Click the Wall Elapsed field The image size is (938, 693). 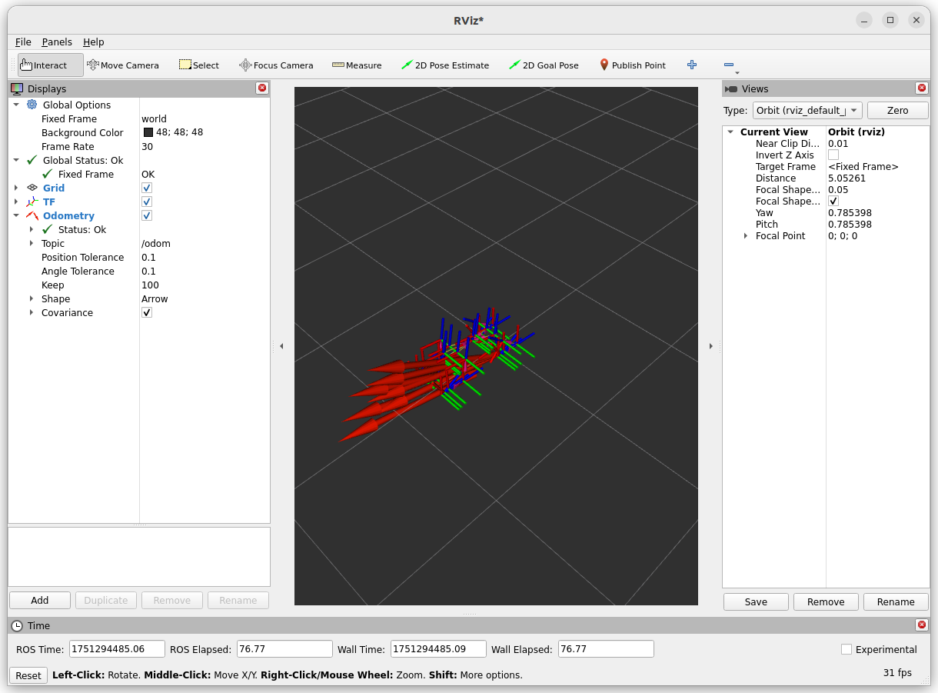tap(606, 648)
